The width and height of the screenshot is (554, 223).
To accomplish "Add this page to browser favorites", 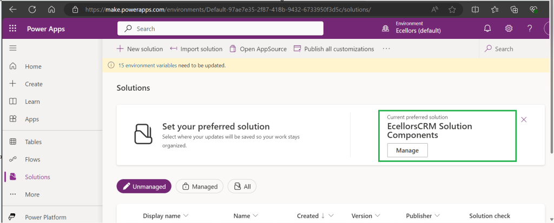I will click(x=452, y=10).
